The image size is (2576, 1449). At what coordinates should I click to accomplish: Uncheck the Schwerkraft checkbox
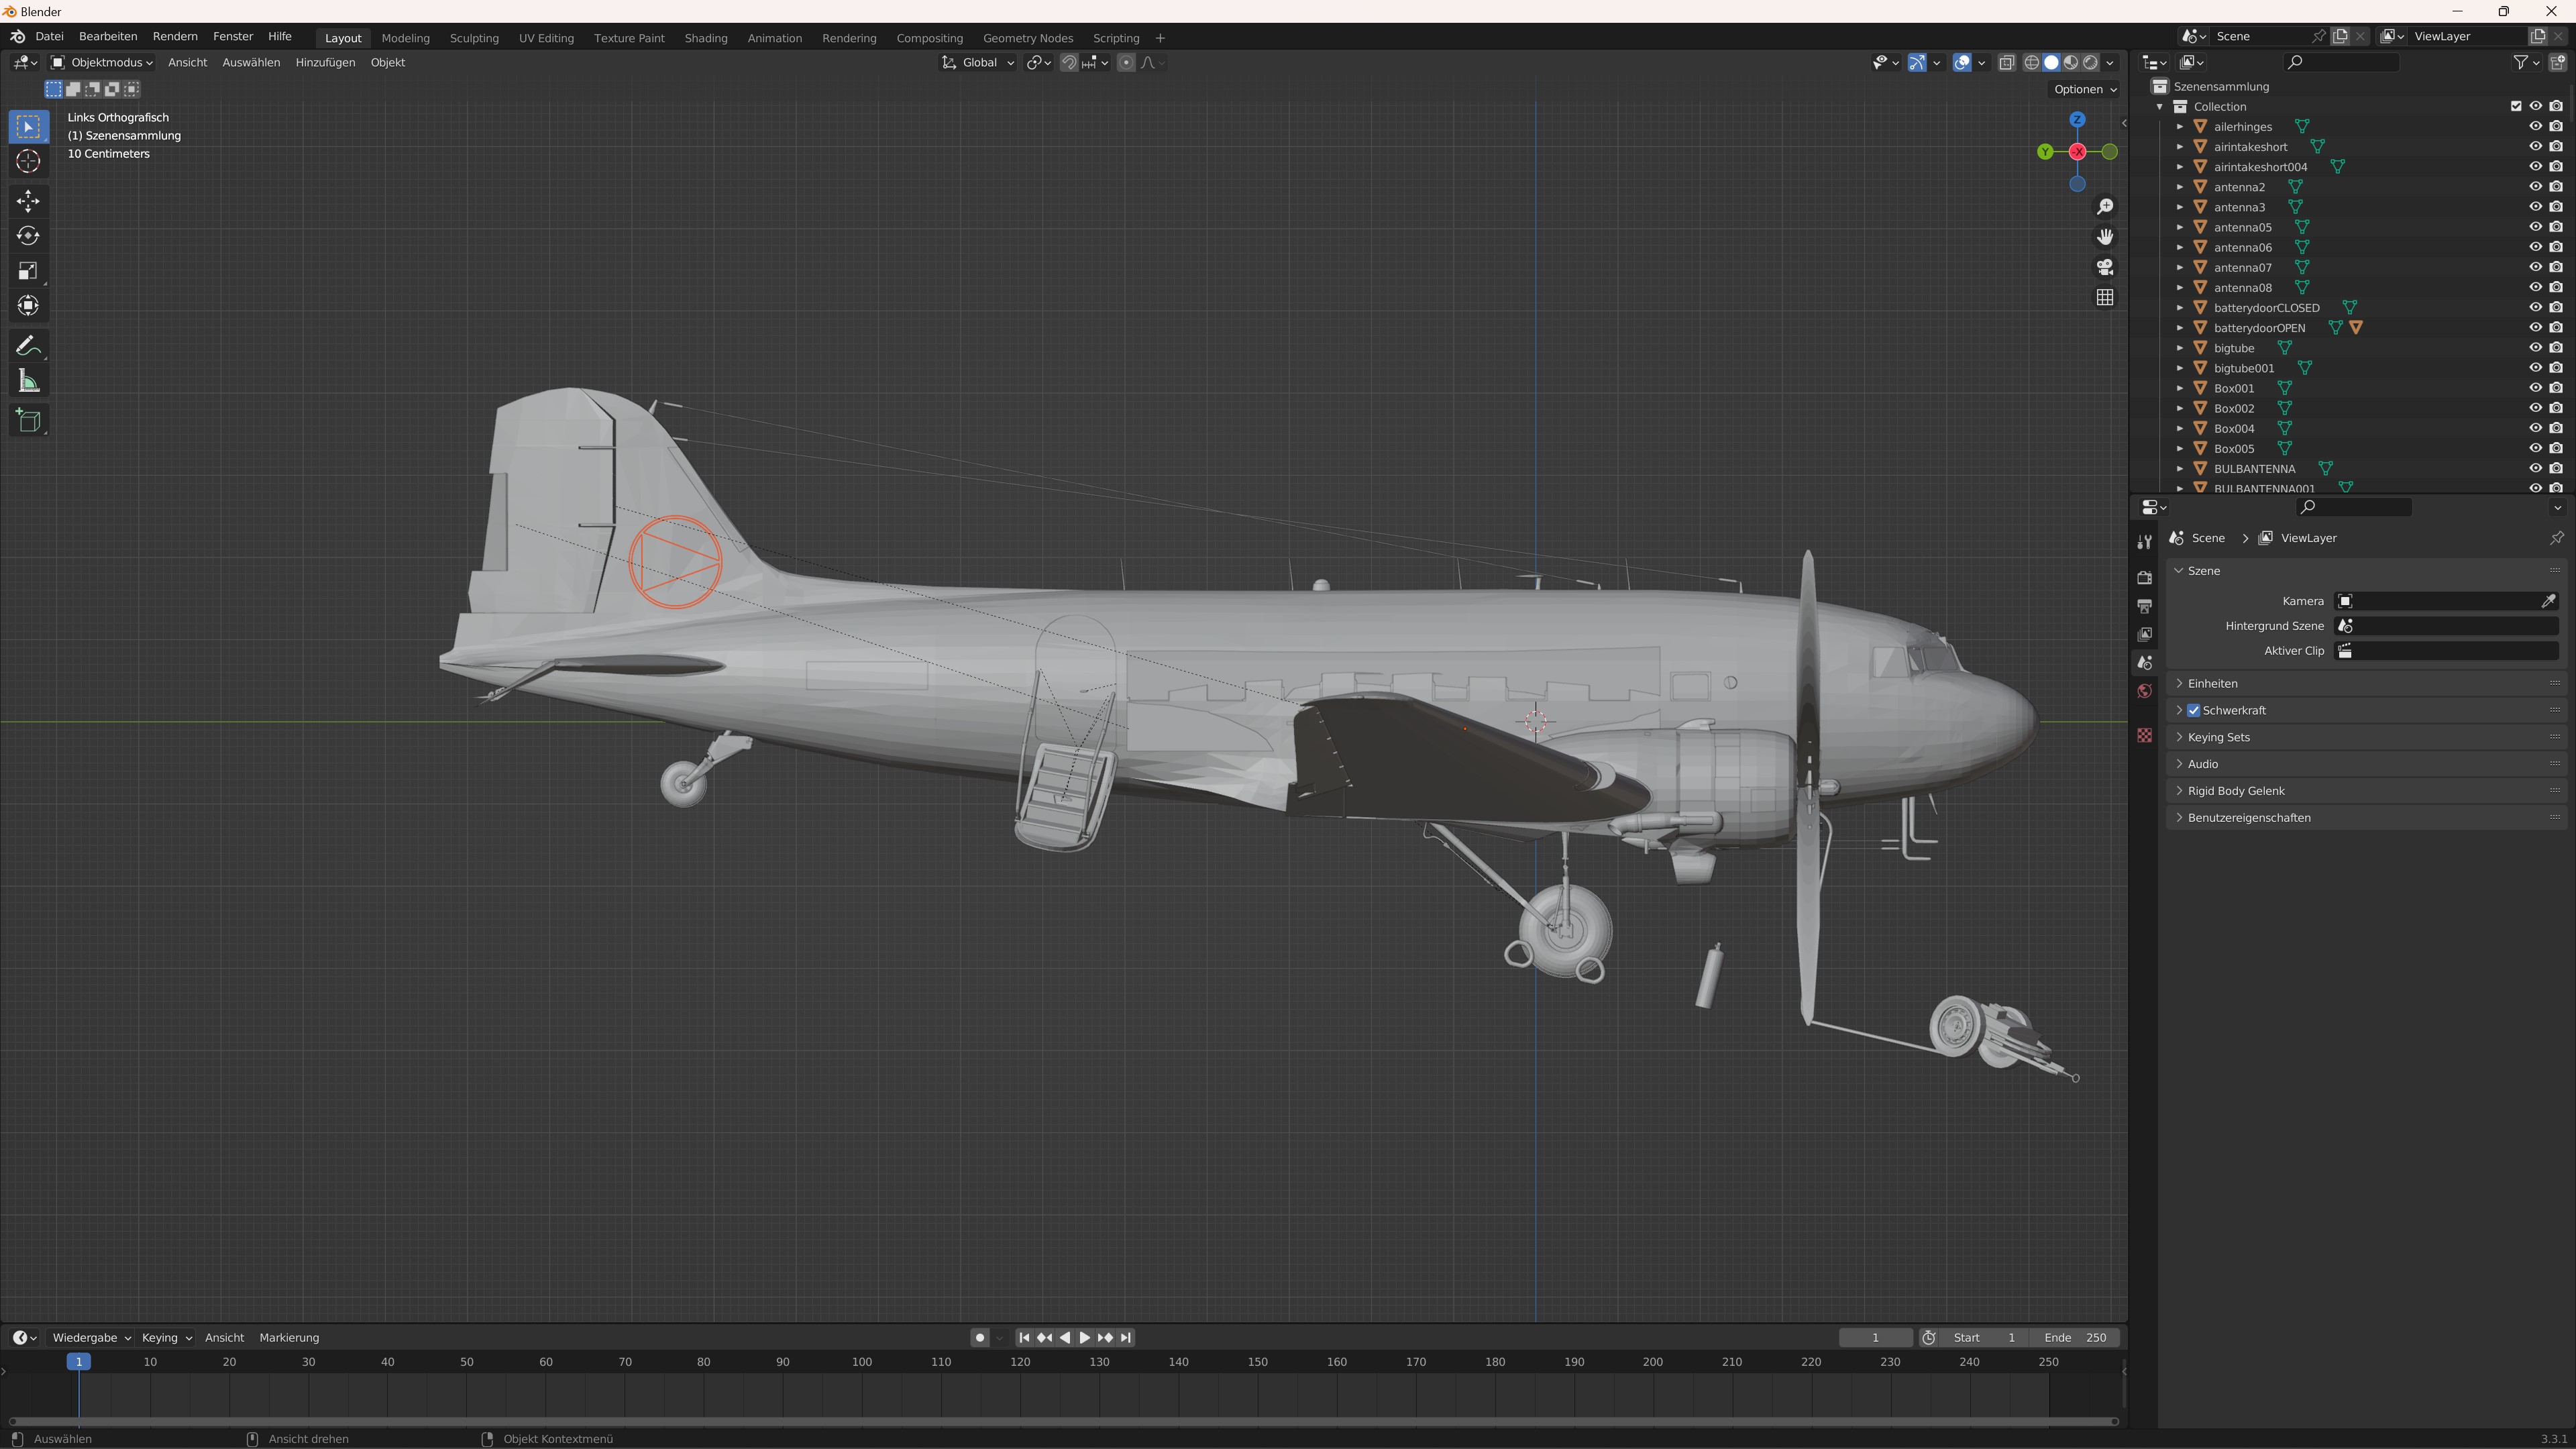(x=2193, y=710)
